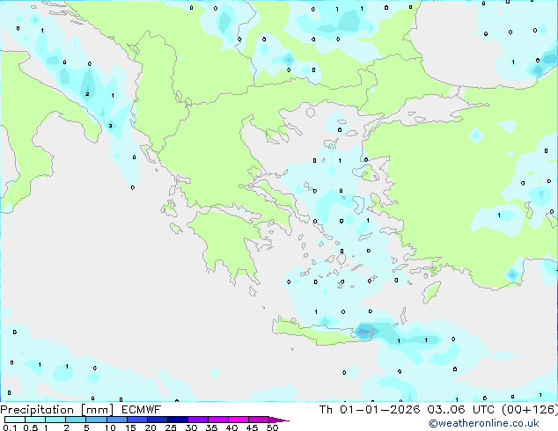Click the "10" legend value label

pos(110,427)
